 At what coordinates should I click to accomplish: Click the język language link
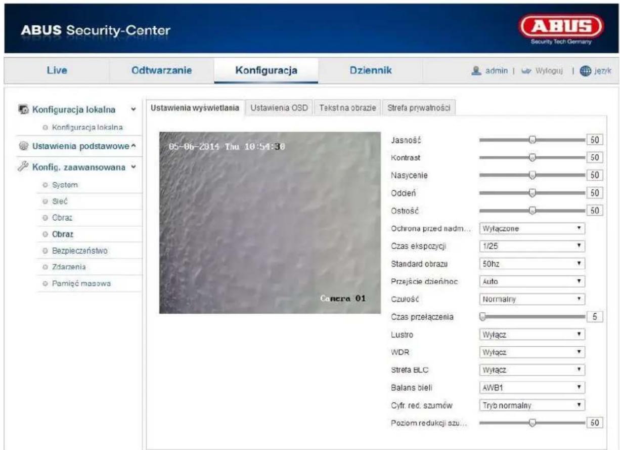602,70
